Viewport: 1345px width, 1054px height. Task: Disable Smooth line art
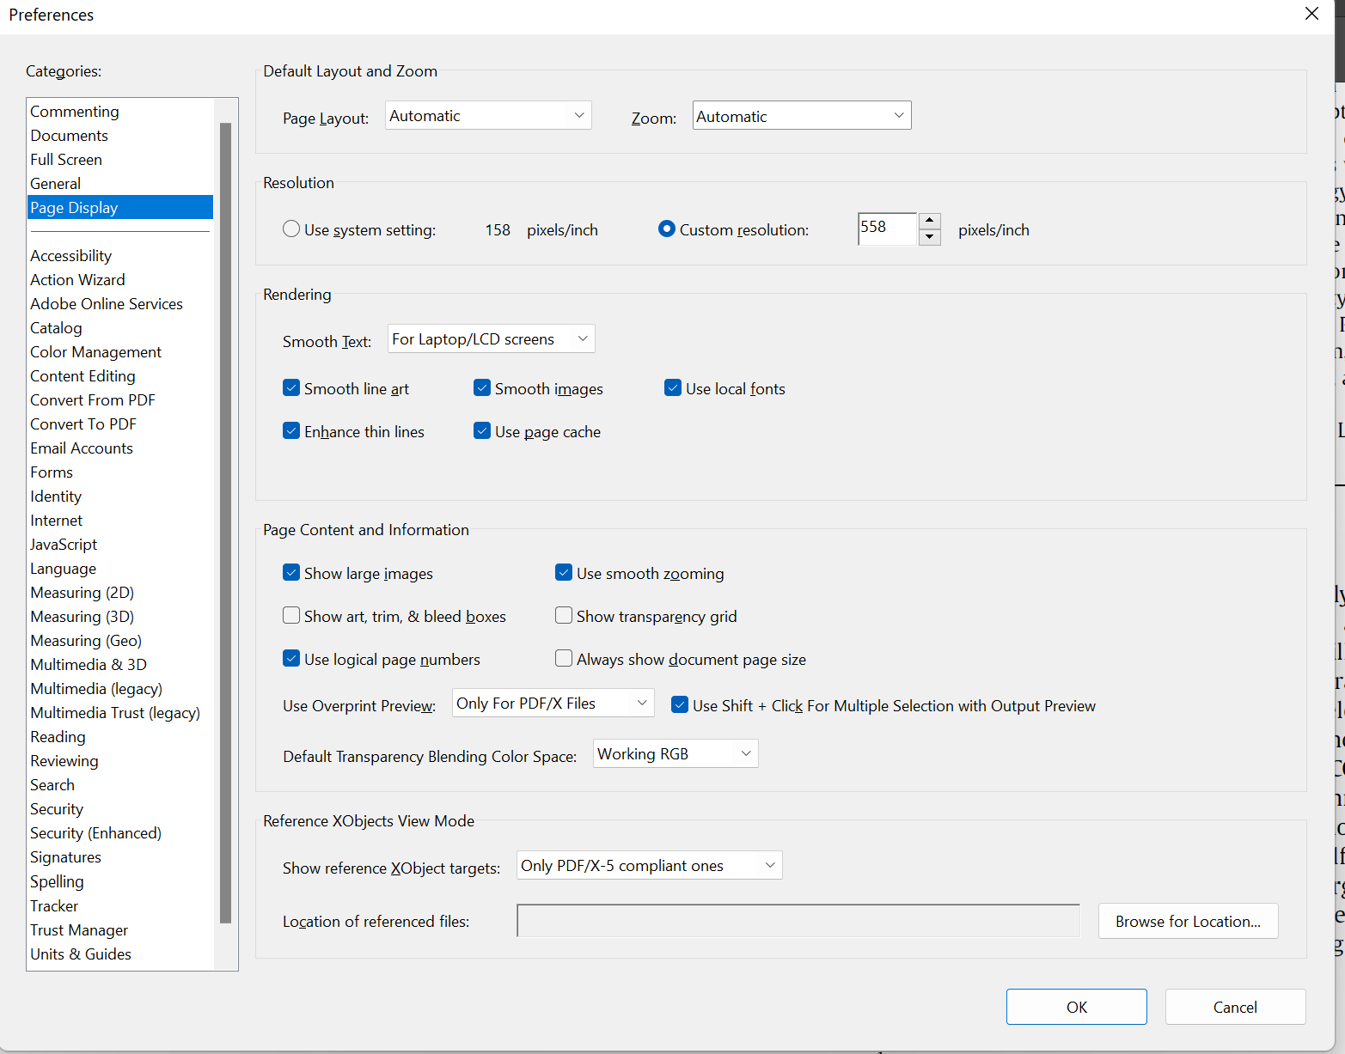pos(291,387)
